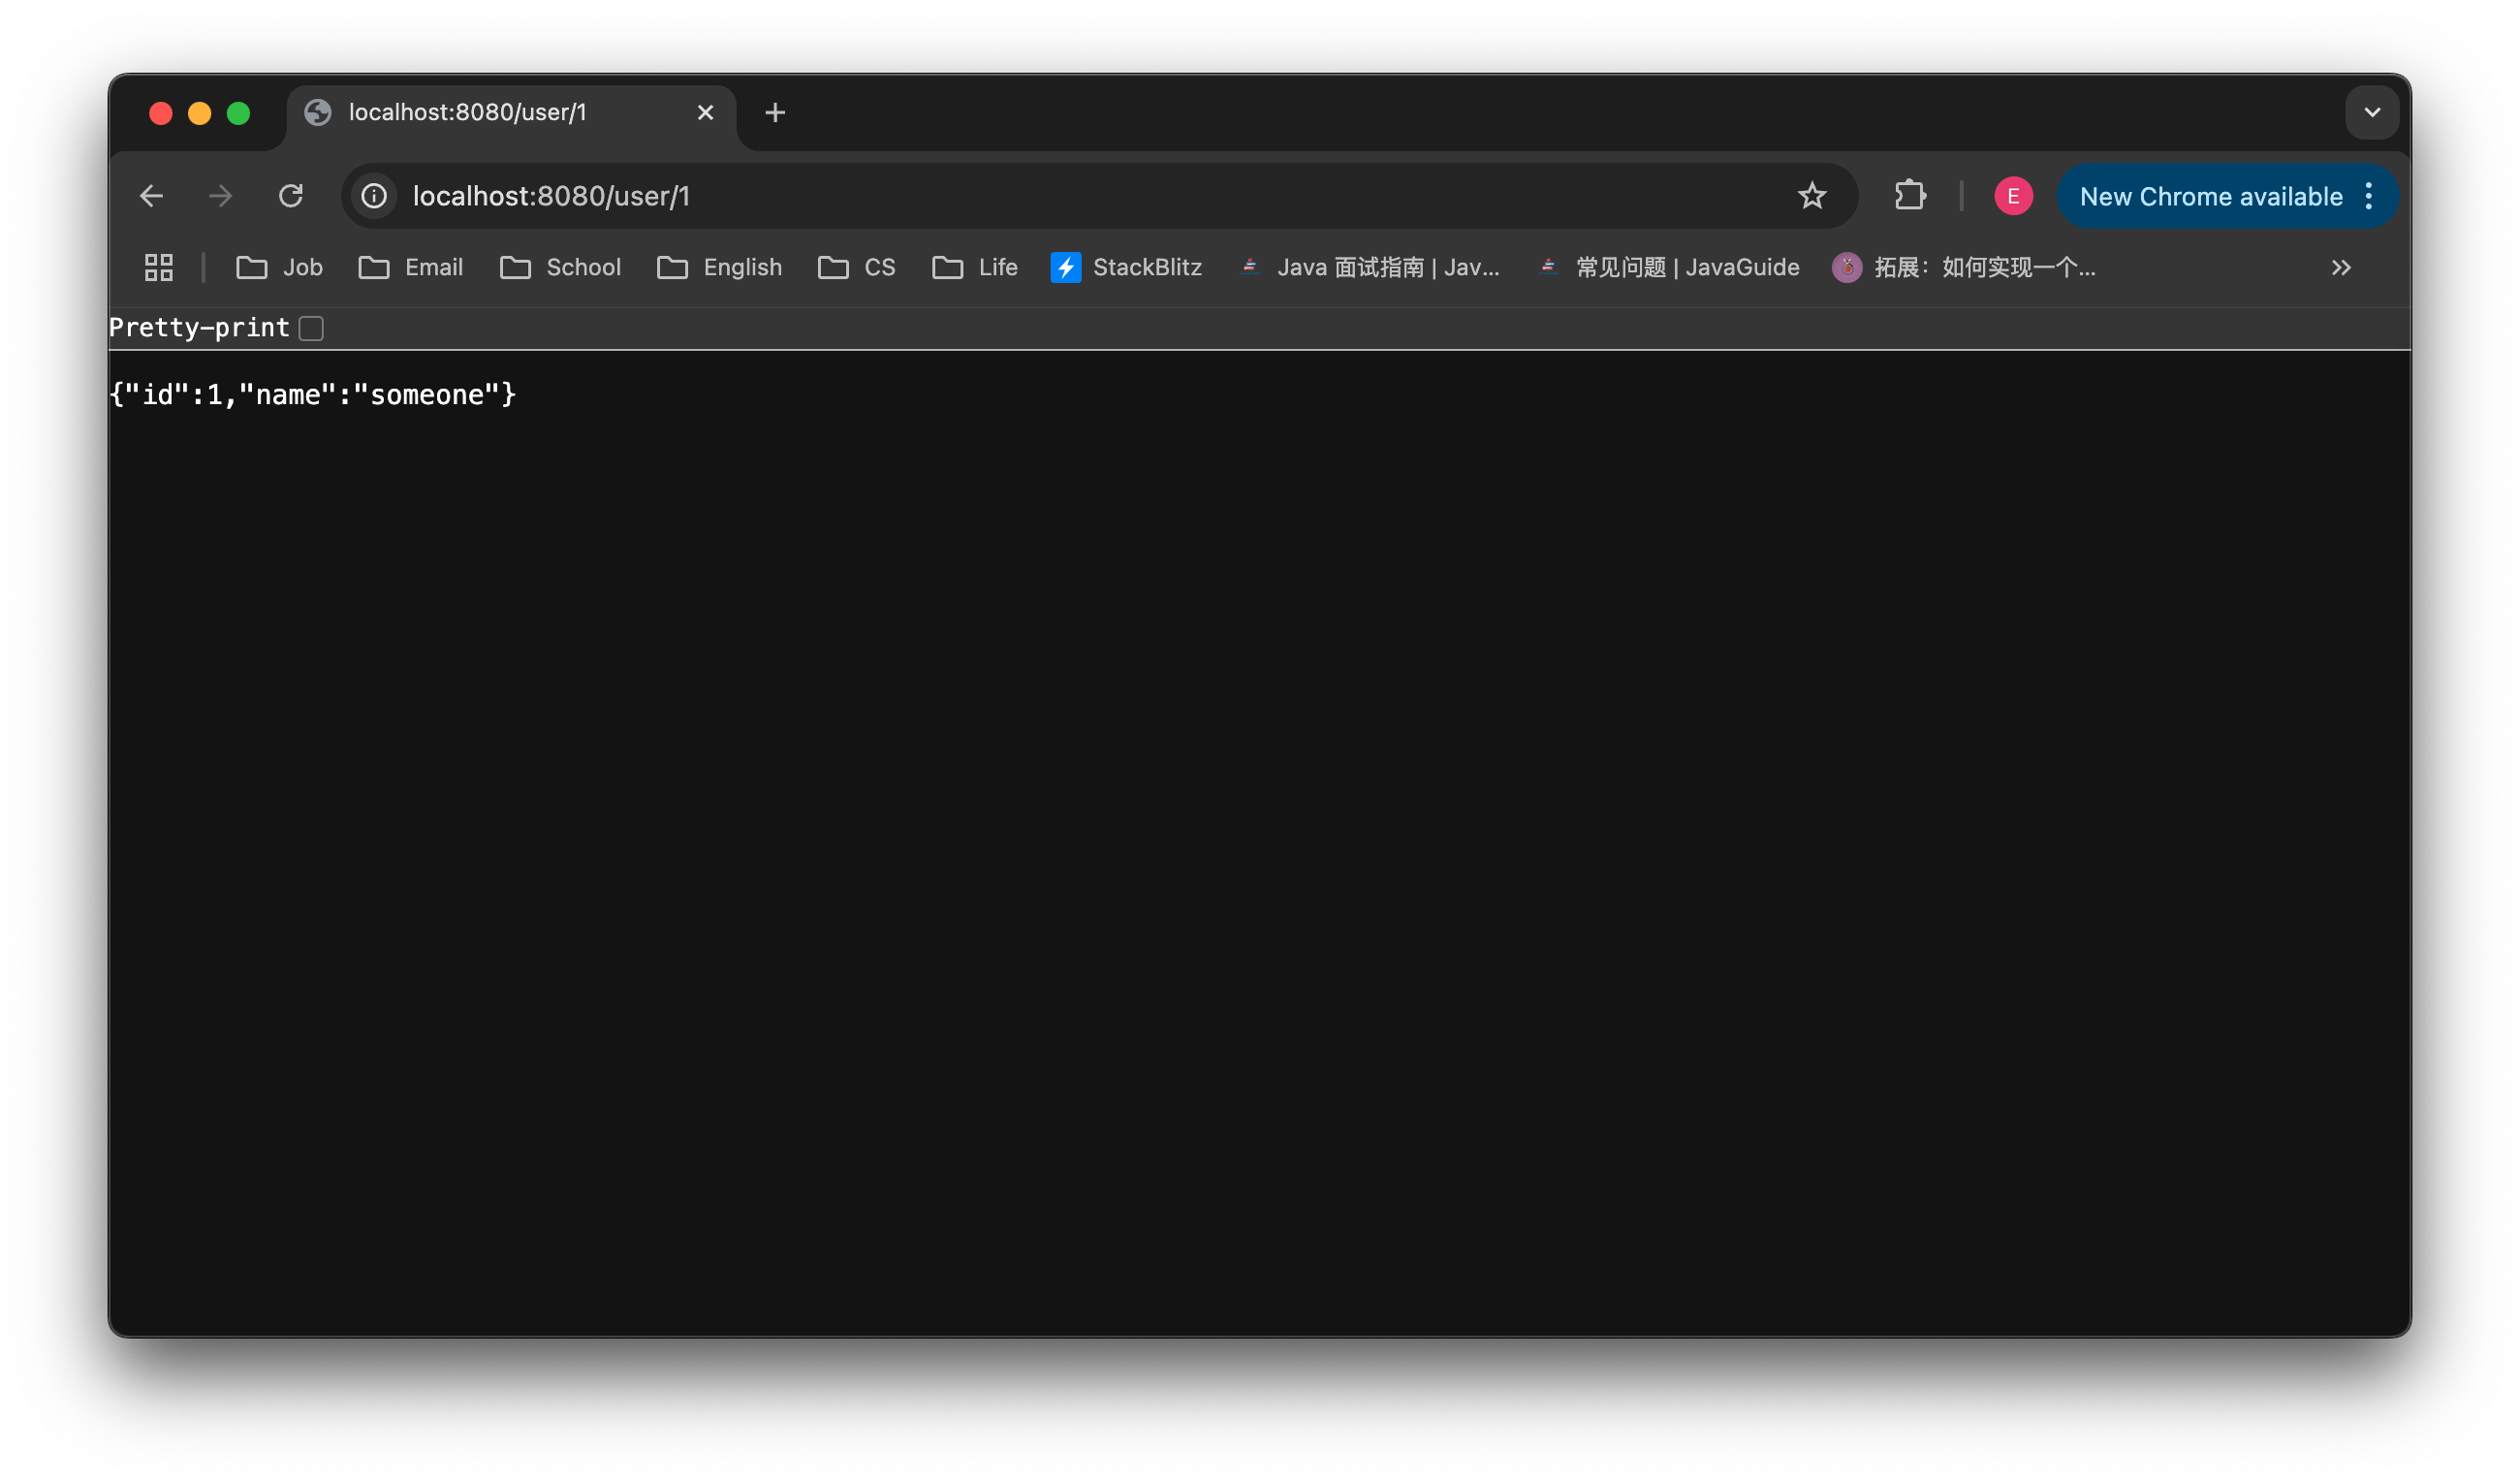Bookmark this page with the star icon
The image size is (2520, 1481).
pyautogui.click(x=1811, y=195)
